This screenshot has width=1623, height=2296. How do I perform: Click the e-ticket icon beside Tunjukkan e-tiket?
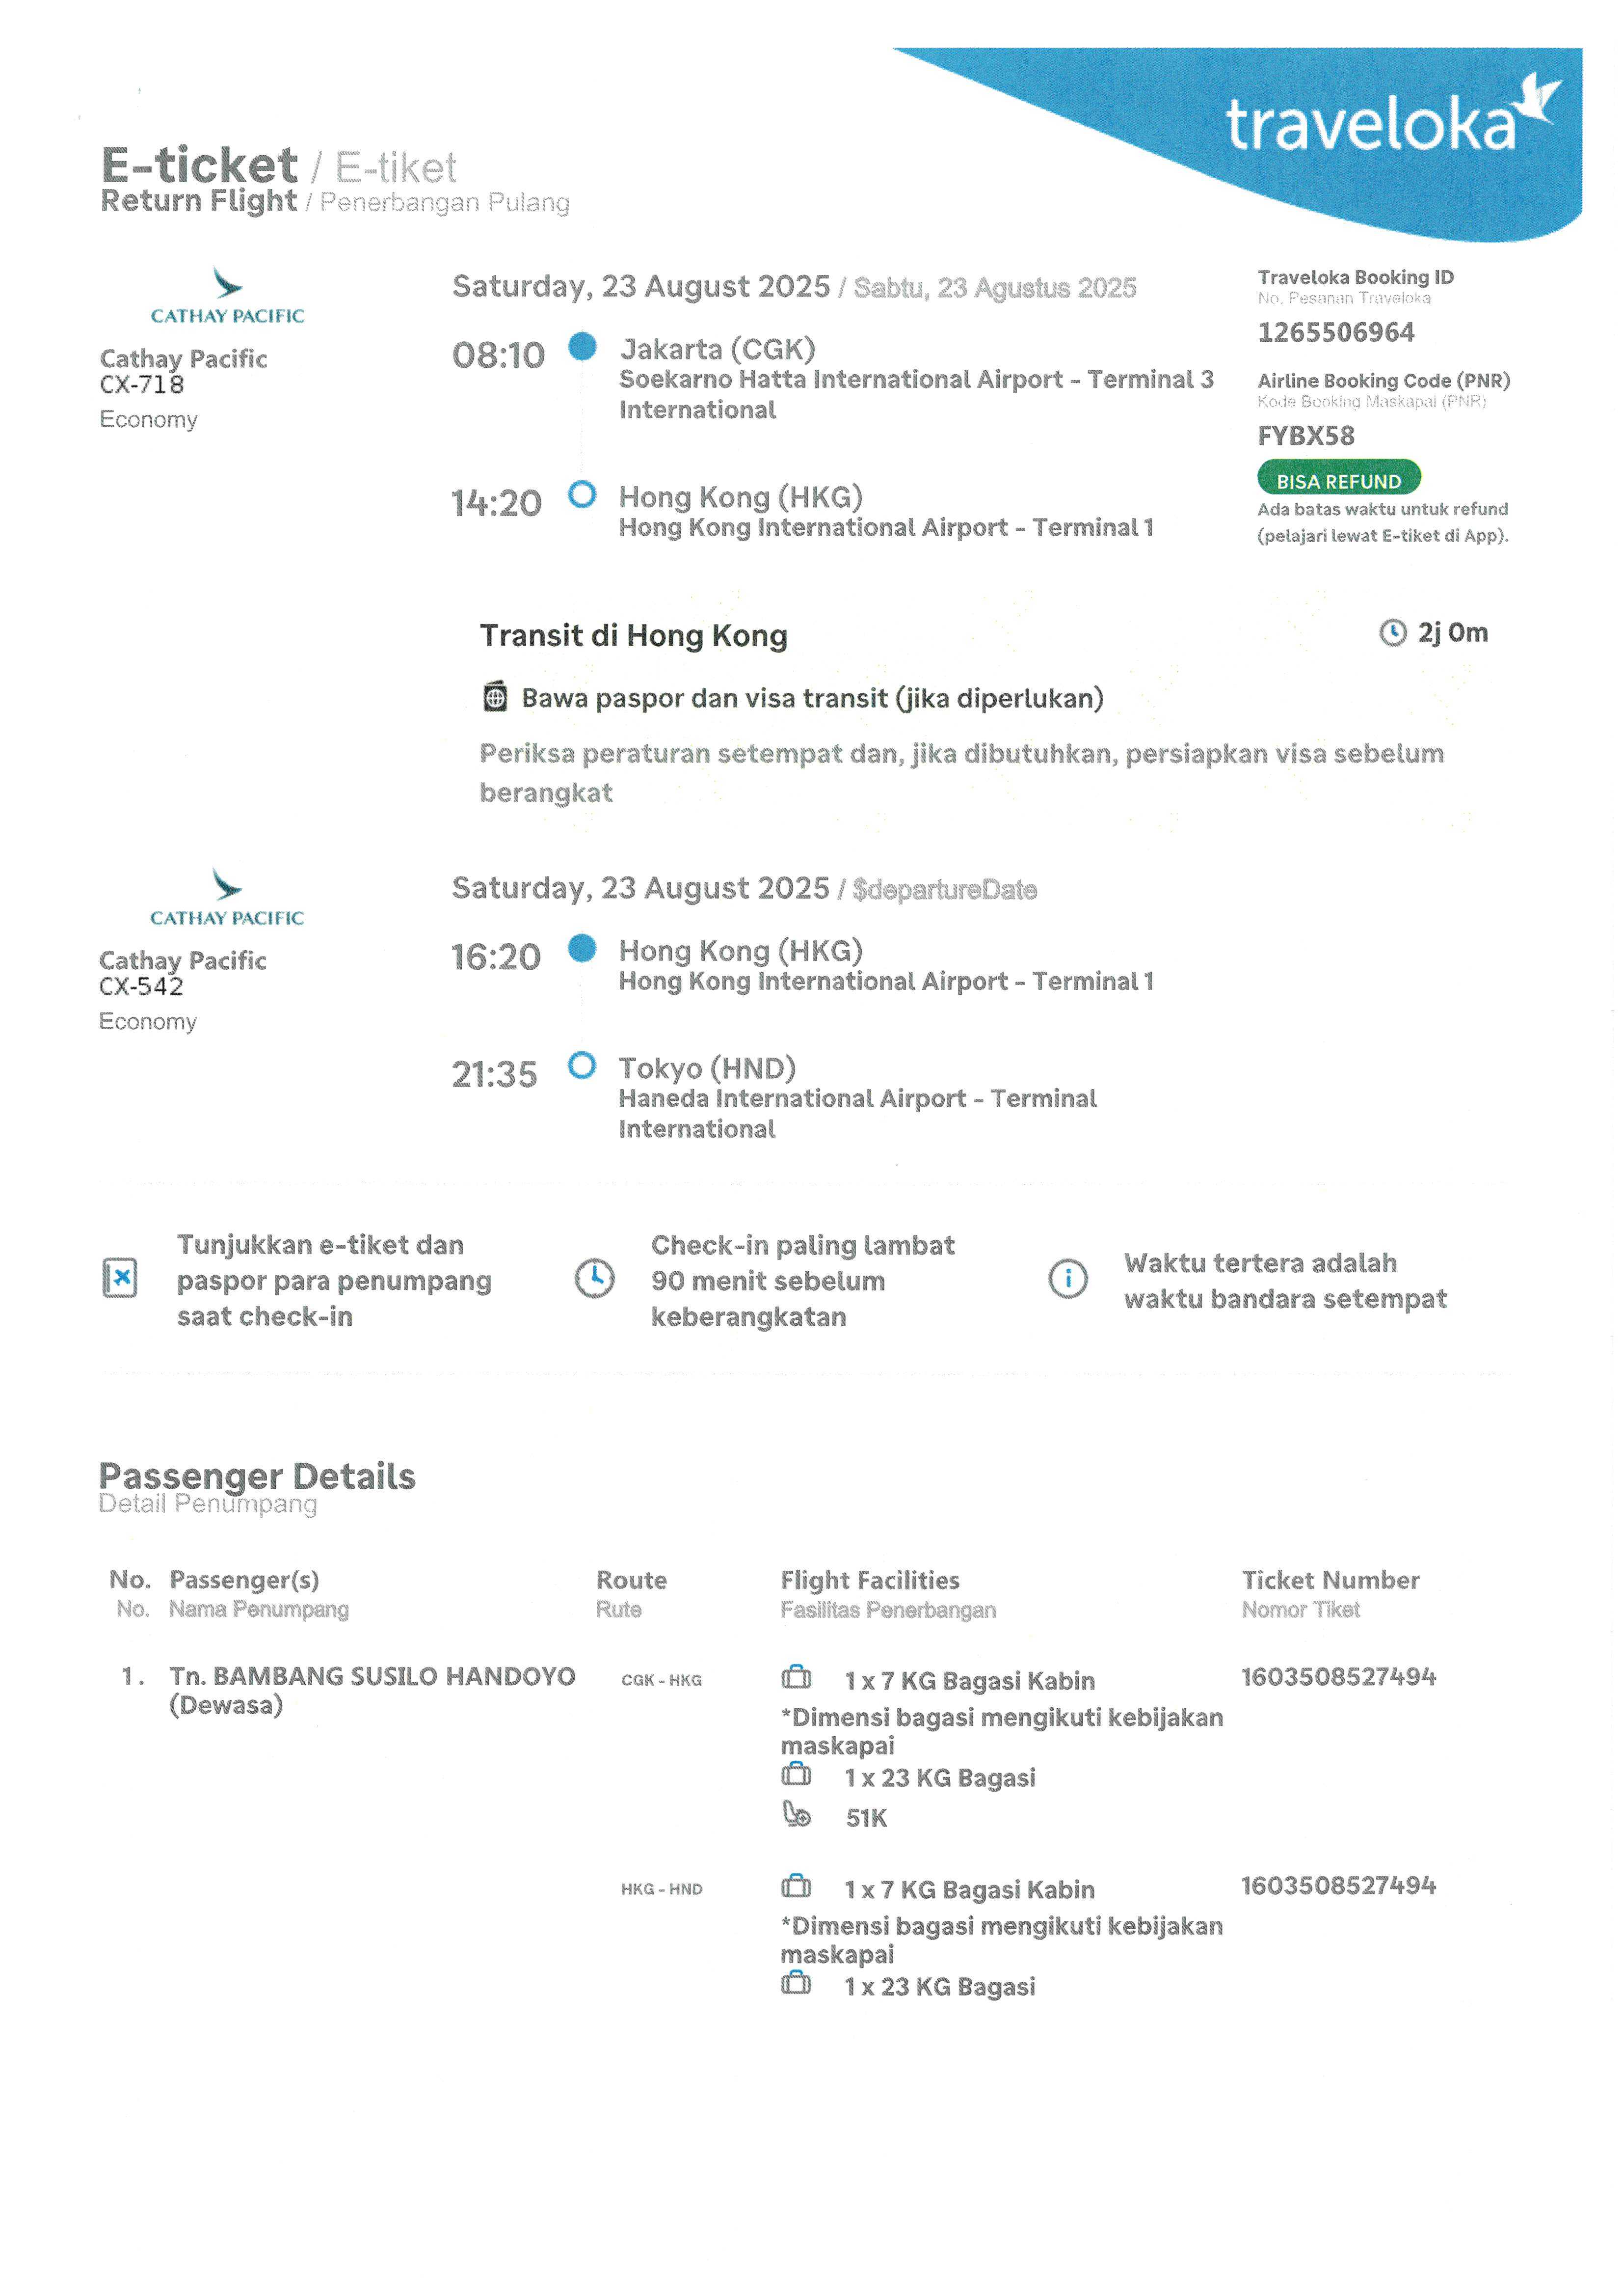[x=120, y=1278]
